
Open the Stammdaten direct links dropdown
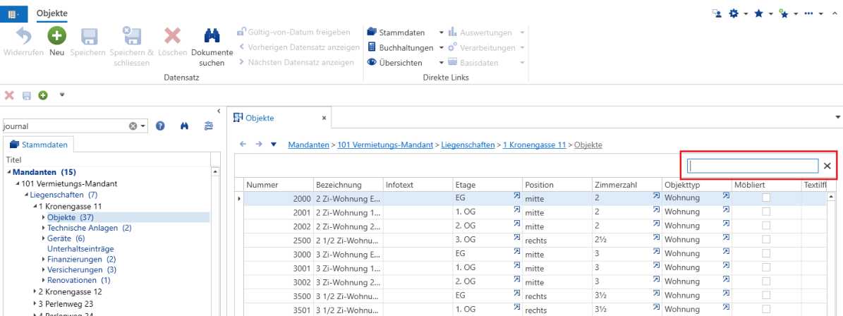(442, 32)
